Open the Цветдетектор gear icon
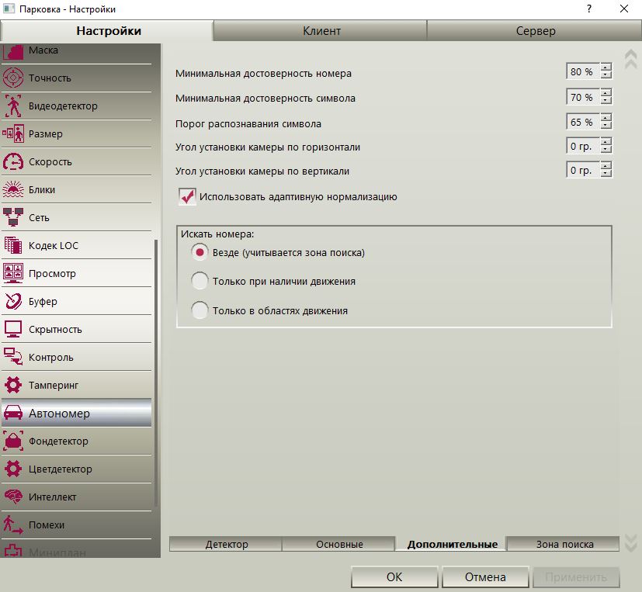The height and width of the screenshot is (592, 642). (x=13, y=469)
